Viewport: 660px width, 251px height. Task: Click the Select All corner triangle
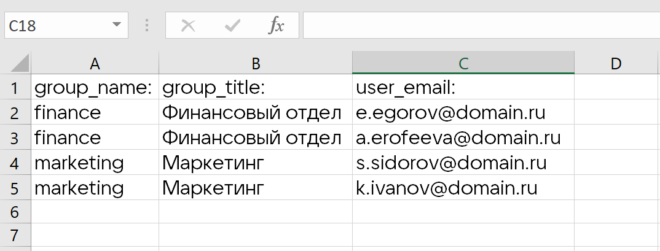(20, 63)
